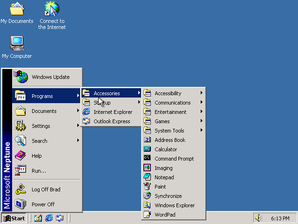Viewport: 298px width, 224px height.
Task: Expand the Programs submenu arrow
Action: click(x=78, y=95)
